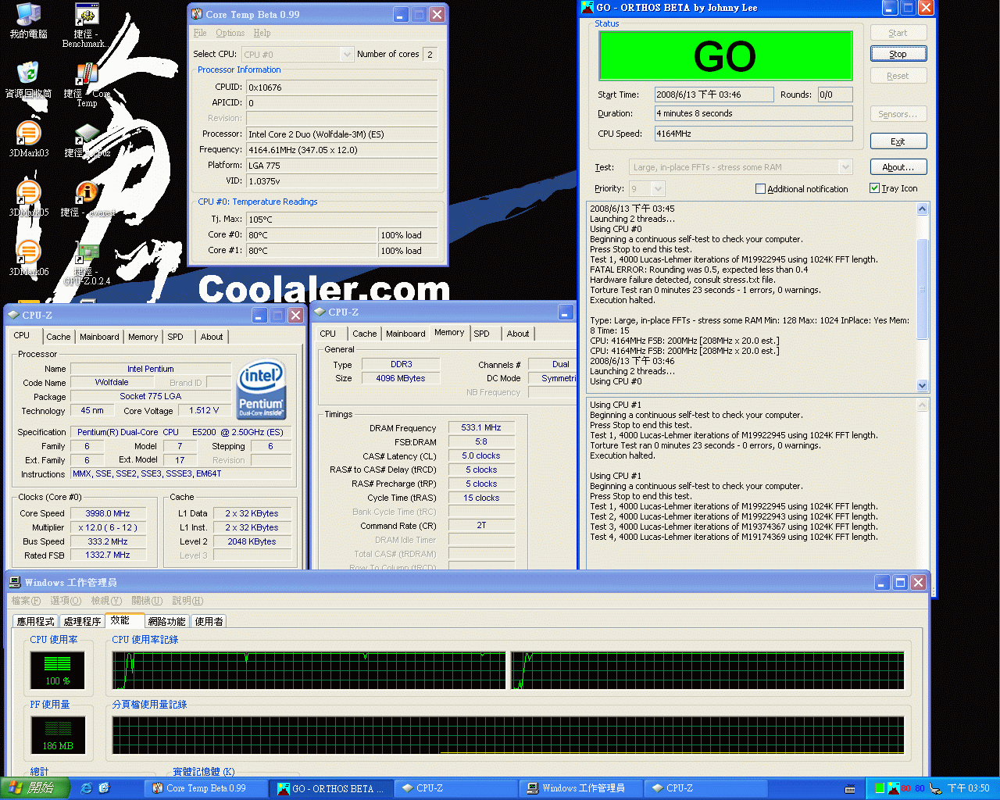Toggle Additional notification checkbox in ORTHOS
The image size is (1000, 800).
coord(760,188)
